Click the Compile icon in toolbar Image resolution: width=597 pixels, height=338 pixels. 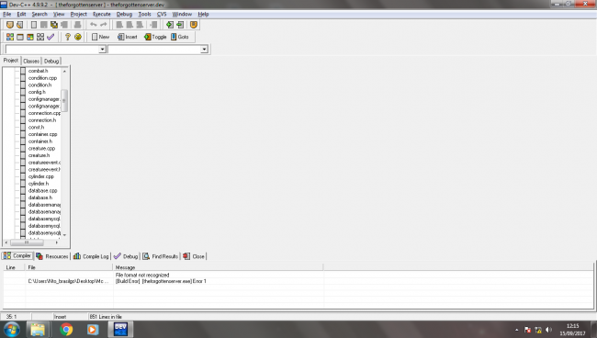[x=10, y=37]
